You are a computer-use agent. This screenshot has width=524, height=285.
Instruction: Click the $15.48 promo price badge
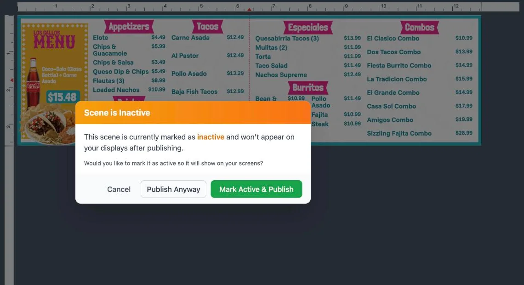pos(63,97)
